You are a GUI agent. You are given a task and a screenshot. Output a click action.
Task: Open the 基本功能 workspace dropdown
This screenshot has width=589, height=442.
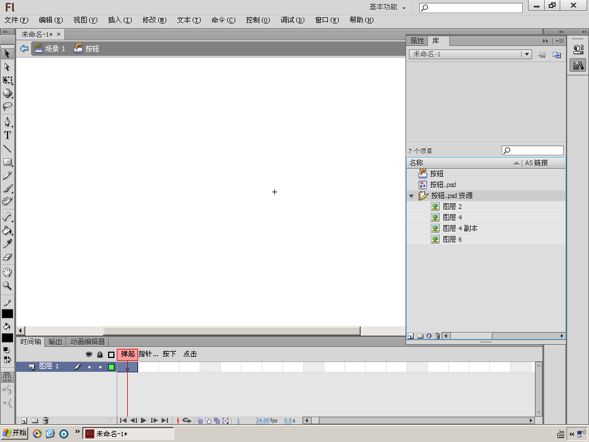coord(387,7)
